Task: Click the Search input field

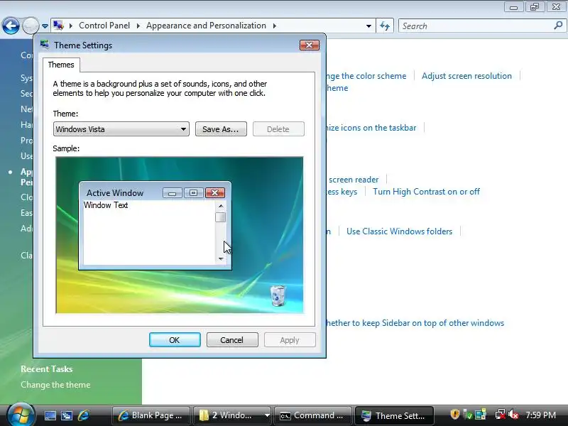Action: pos(476,26)
